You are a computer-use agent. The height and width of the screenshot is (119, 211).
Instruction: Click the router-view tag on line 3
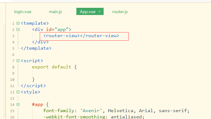tap(81, 36)
